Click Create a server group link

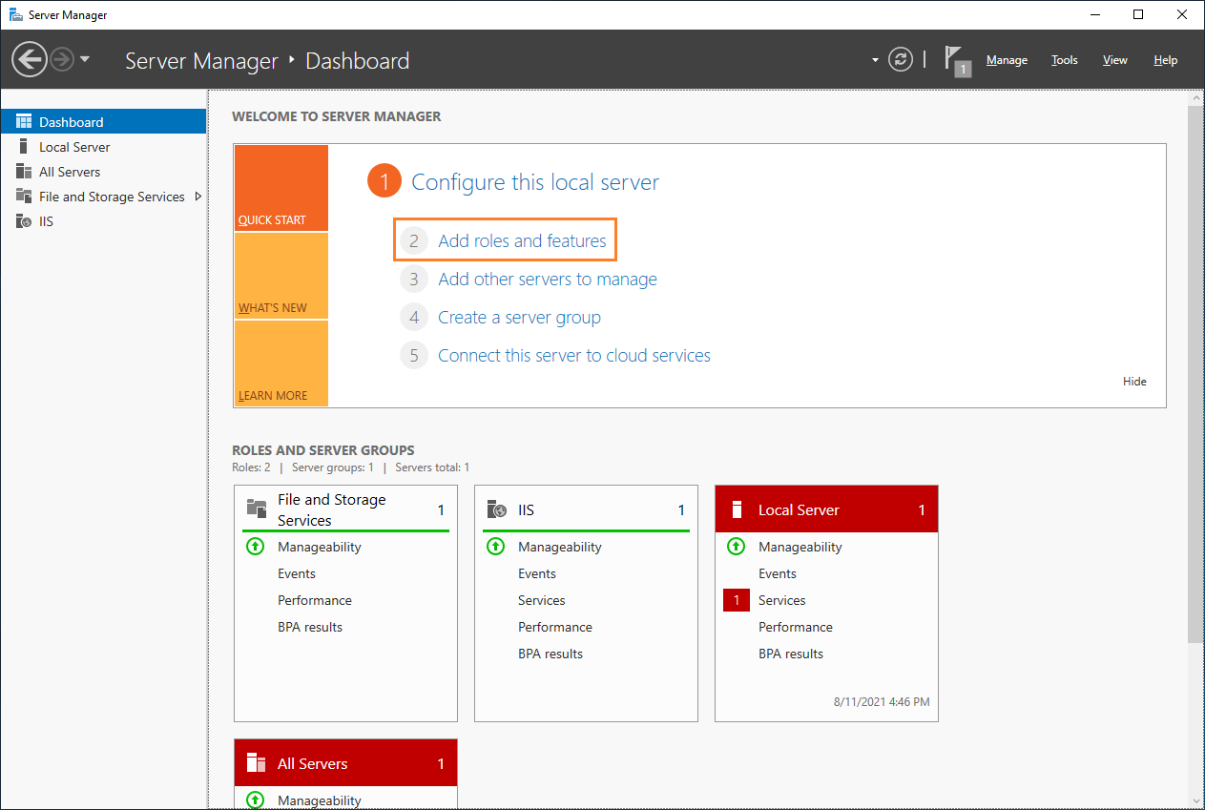coord(519,318)
